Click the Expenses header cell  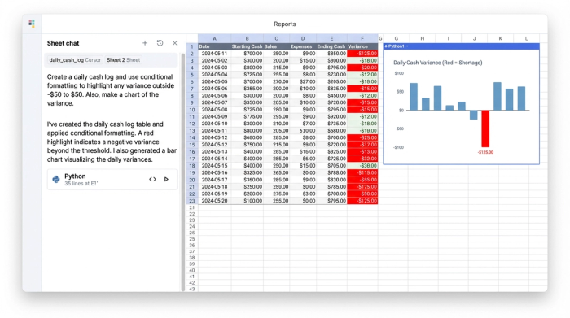click(x=303, y=46)
